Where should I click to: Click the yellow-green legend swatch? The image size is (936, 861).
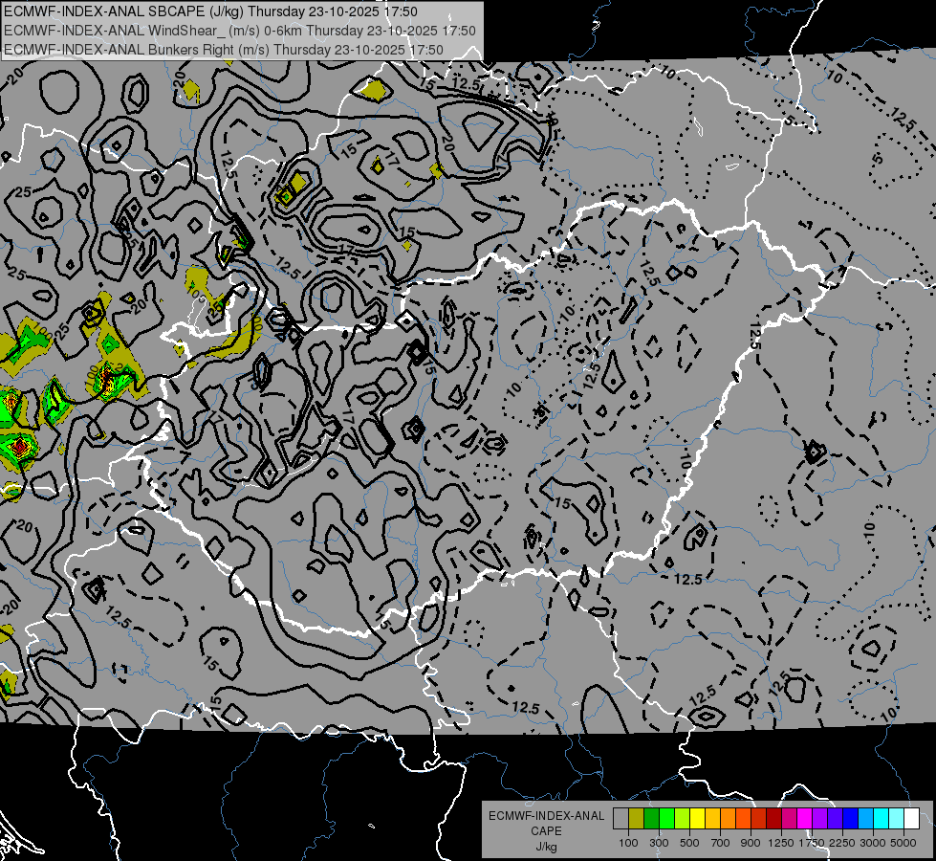pyautogui.click(x=682, y=819)
